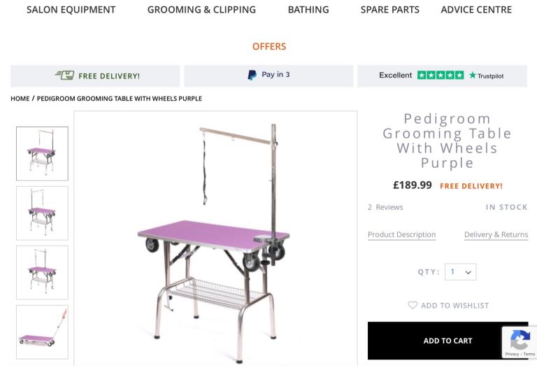Viewport: 537px width, 370px height.
Task: Select the first product thumbnail
Action: point(42,153)
